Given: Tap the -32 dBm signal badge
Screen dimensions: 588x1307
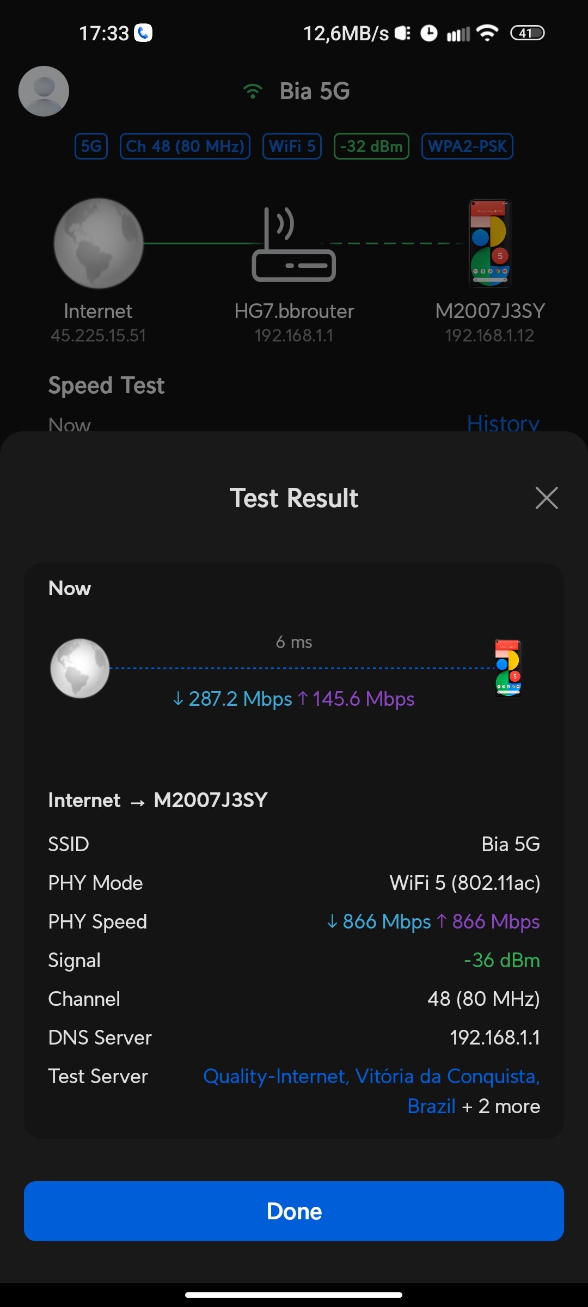Looking at the screenshot, I should point(371,146).
